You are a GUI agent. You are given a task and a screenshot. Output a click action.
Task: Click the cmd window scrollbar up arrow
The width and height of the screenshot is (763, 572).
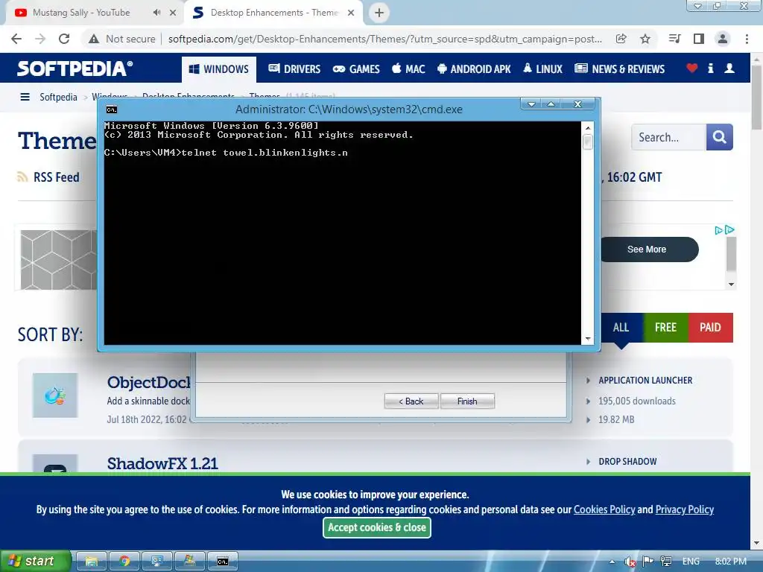[x=588, y=128]
